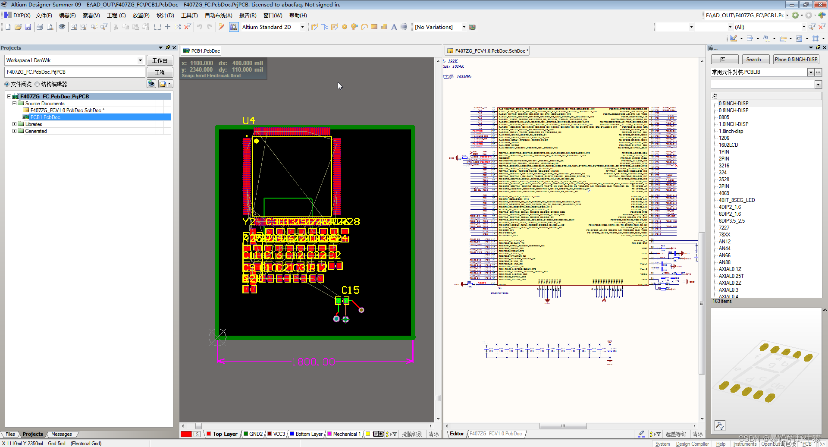
Task: Click the Save document icon
Action: tap(28, 27)
